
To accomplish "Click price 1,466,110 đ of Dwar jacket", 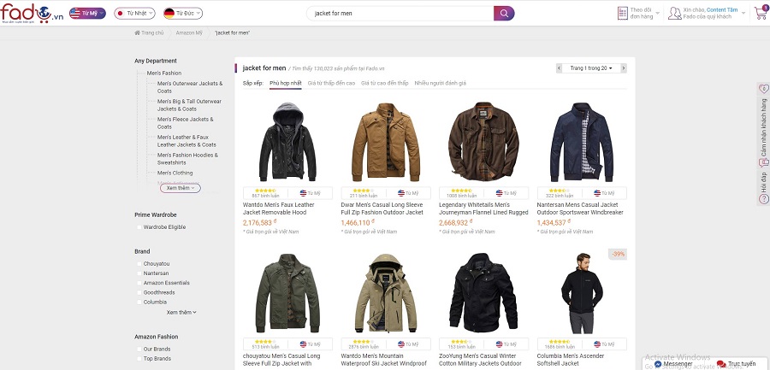I will pyautogui.click(x=358, y=223).
